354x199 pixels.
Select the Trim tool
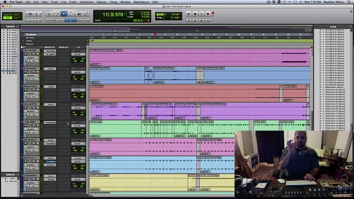pyautogui.click(x=56, y=14)
